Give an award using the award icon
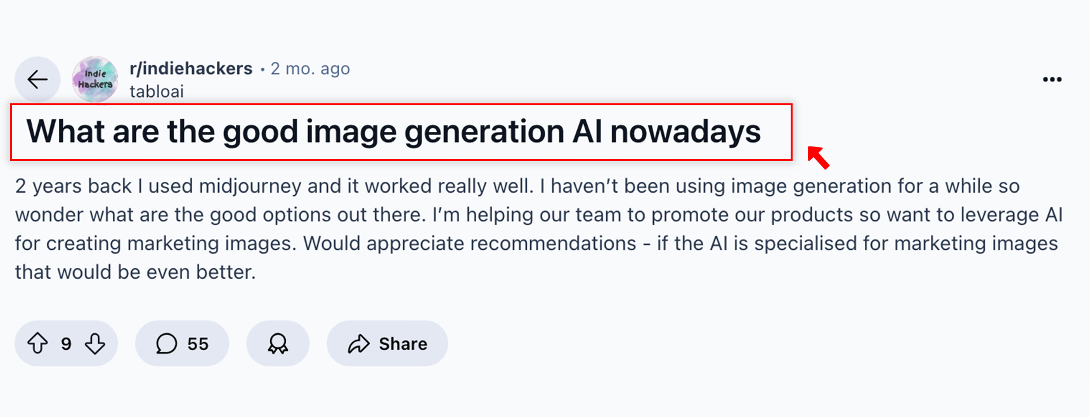 click(278, 343)
